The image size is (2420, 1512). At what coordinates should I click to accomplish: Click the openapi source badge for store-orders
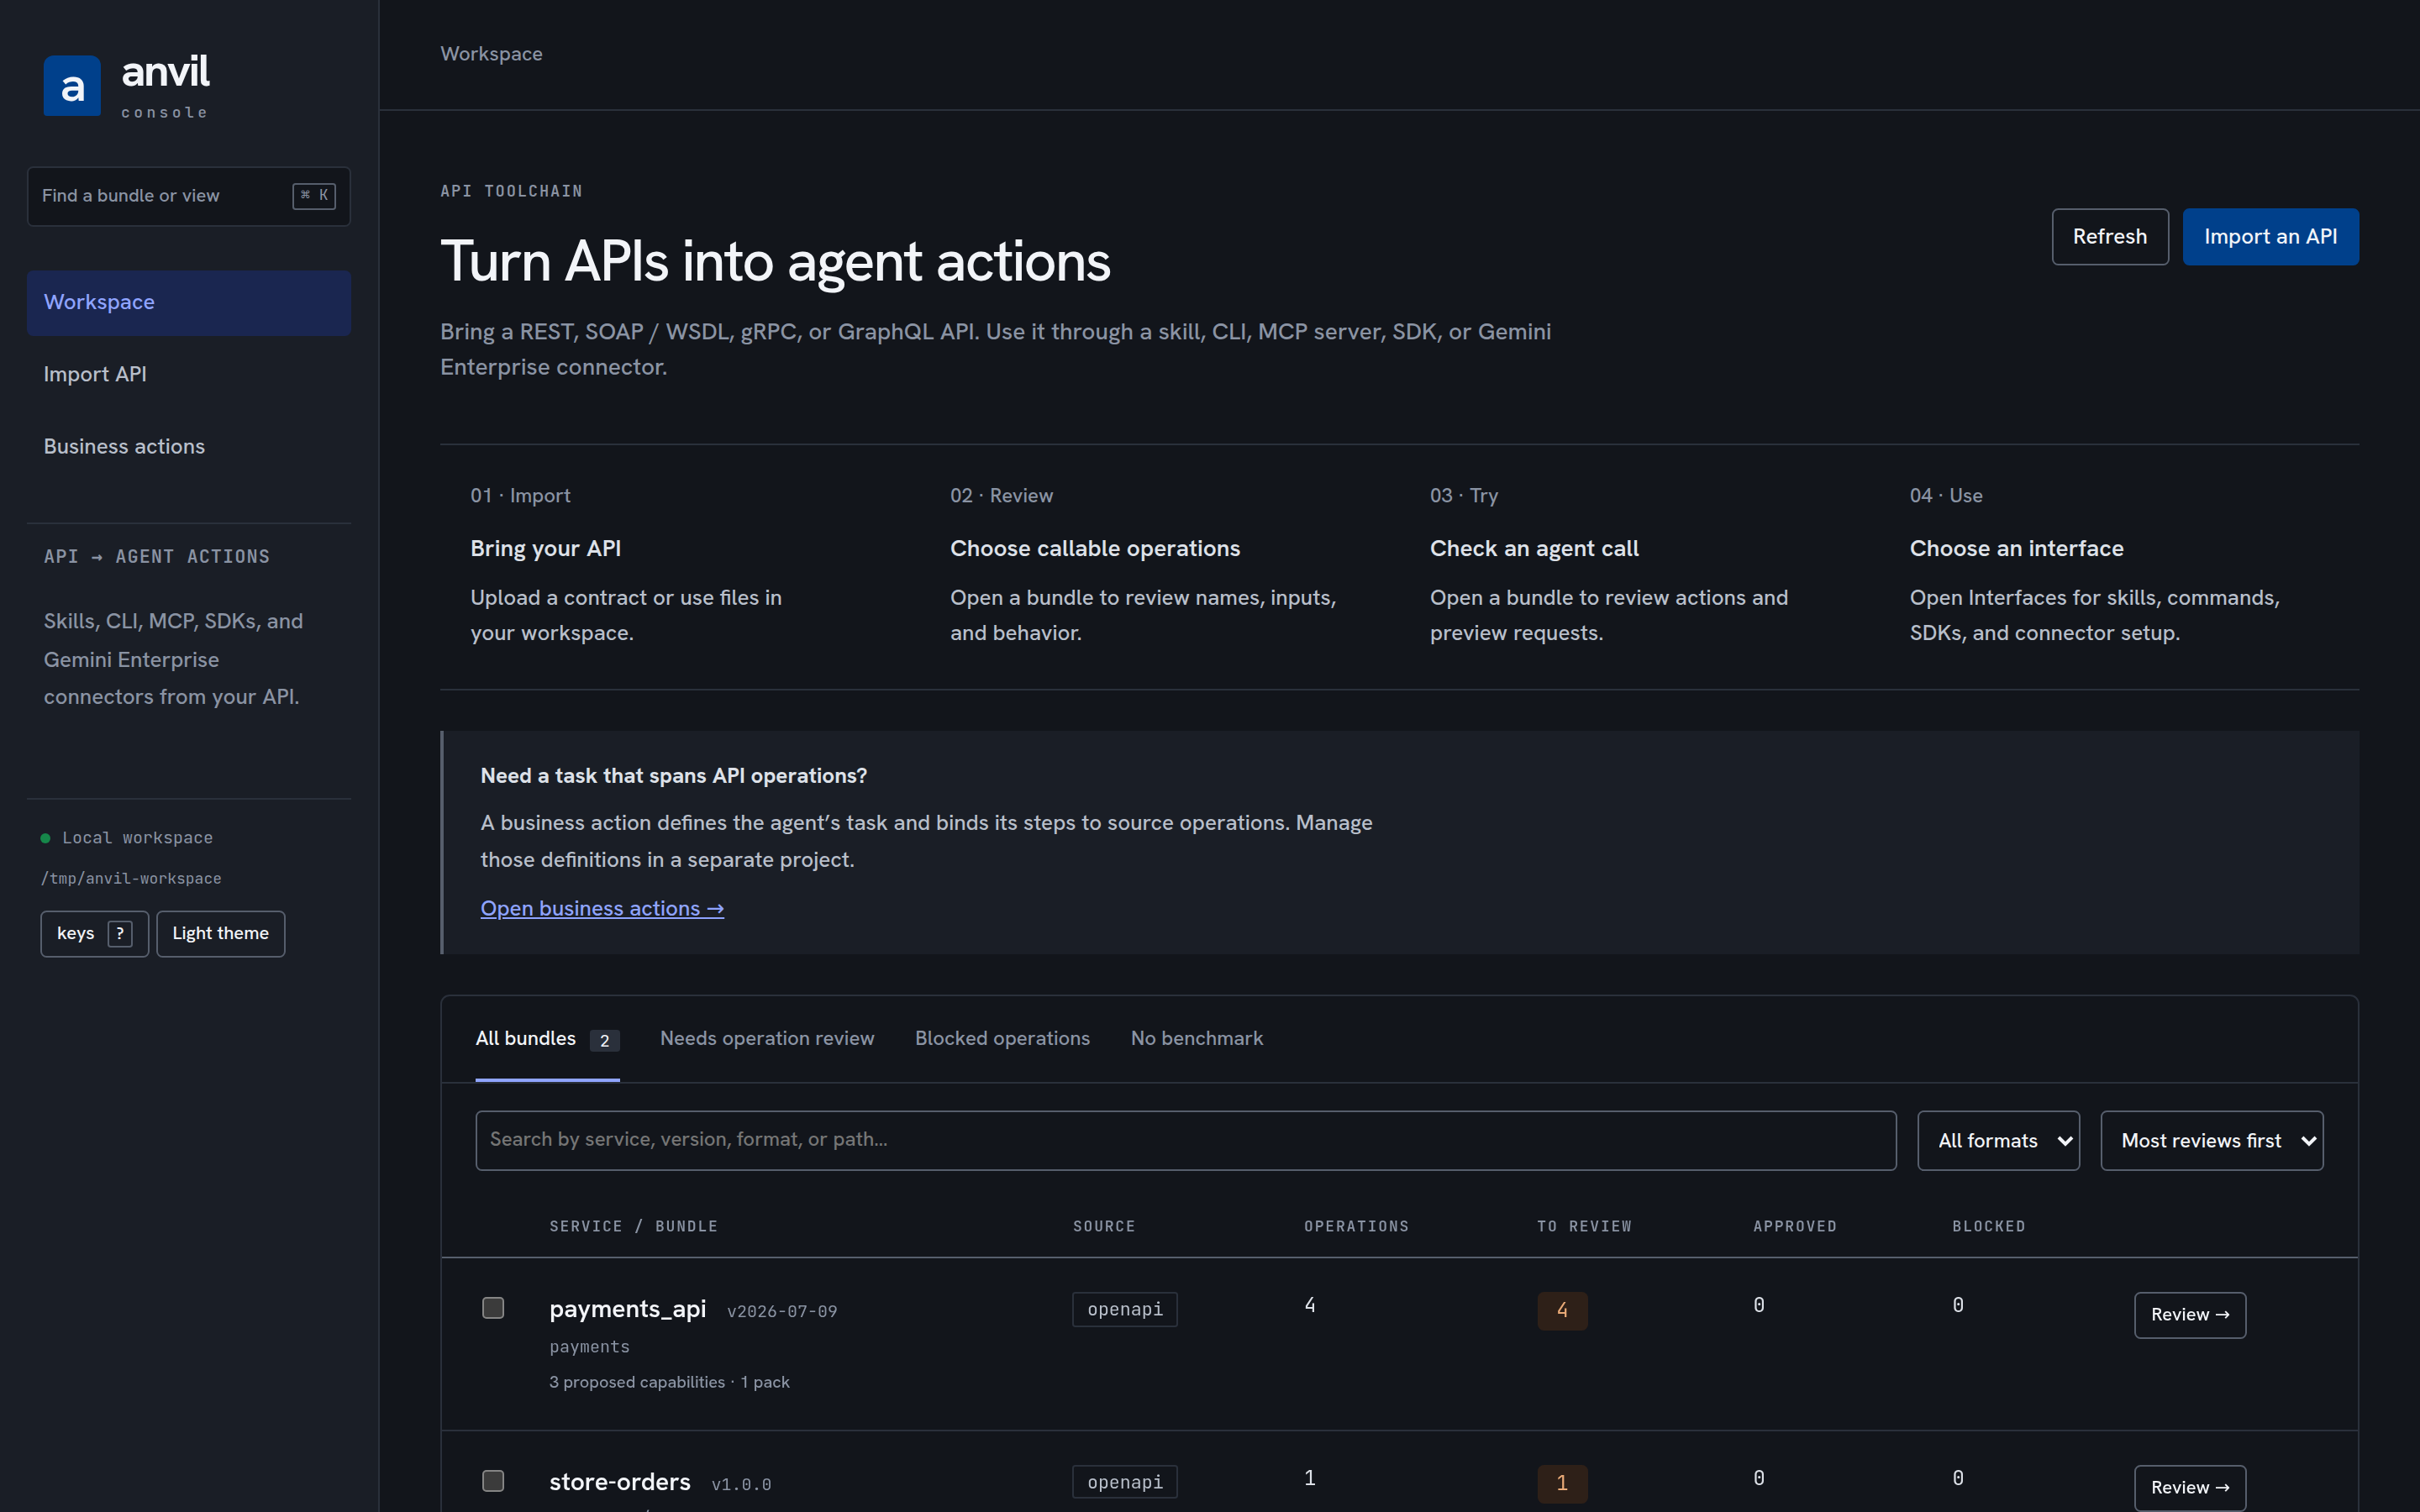click(x=1125, y=1482)
